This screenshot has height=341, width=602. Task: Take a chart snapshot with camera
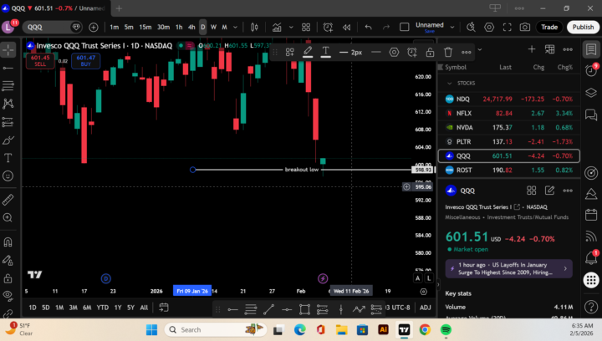(525, 28)
